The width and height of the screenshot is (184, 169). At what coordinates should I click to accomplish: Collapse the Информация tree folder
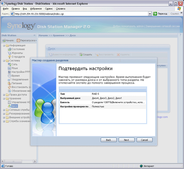4,45
